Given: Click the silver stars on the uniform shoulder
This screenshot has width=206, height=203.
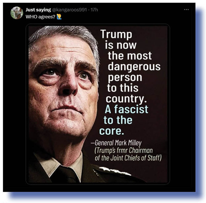Looking at the screenshot, I should click(x=115, y=171).
